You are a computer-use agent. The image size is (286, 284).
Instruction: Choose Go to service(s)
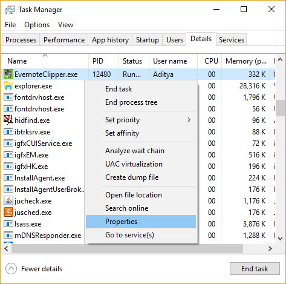click(141, 235)
